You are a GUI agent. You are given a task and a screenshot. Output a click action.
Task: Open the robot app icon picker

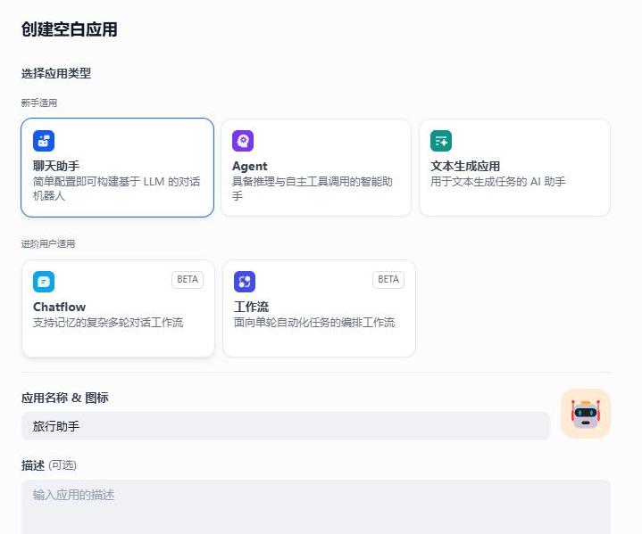[x=586, y=414]
